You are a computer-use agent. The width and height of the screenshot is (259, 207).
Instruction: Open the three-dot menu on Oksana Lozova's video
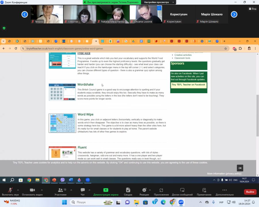pyautogui.click(x=159, y=8)
